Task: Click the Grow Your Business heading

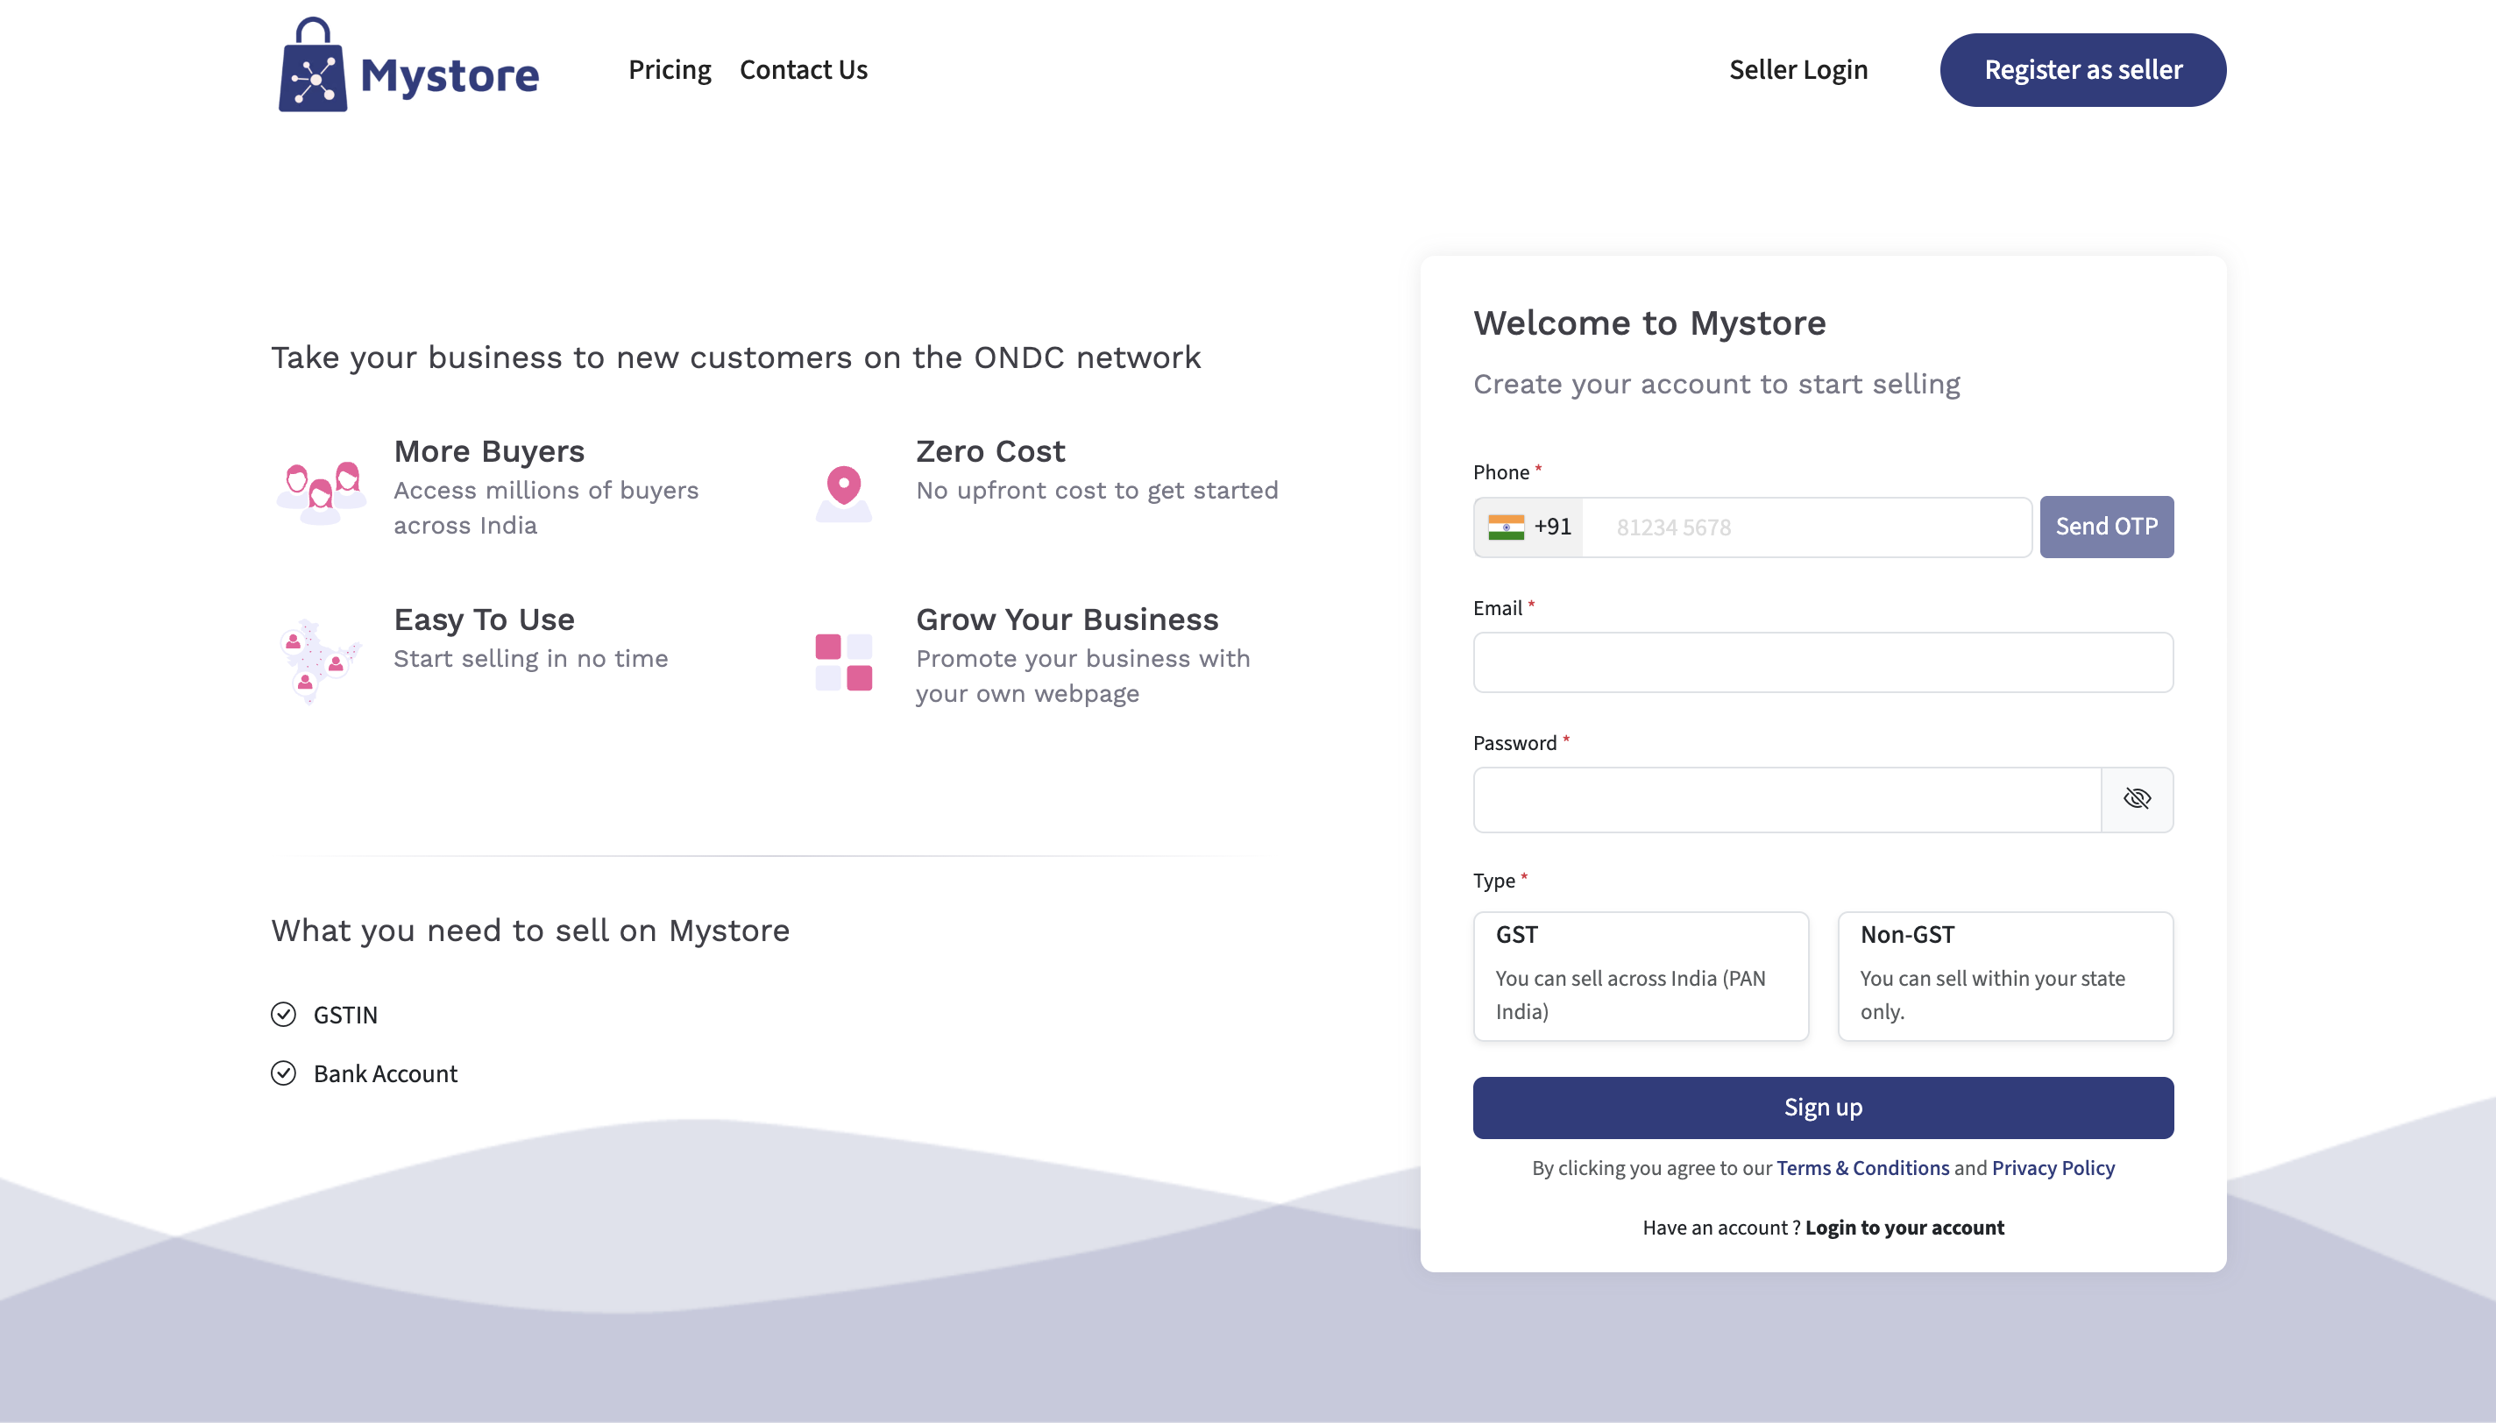Action: point(1067,619)
